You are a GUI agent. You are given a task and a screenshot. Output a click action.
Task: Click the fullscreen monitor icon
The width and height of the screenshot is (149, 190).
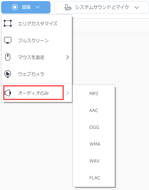(x=8, y=40)
